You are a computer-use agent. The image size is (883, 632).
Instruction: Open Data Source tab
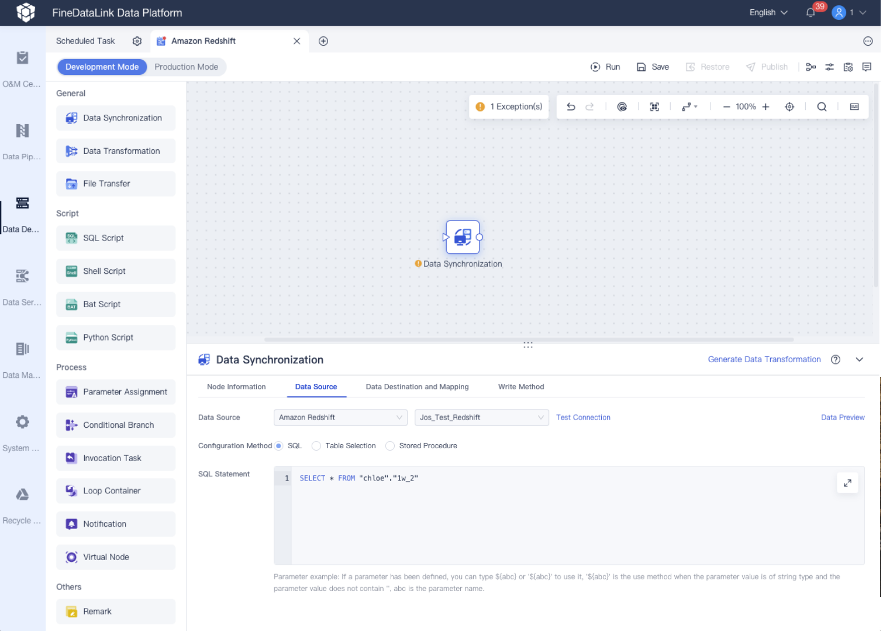316,387
